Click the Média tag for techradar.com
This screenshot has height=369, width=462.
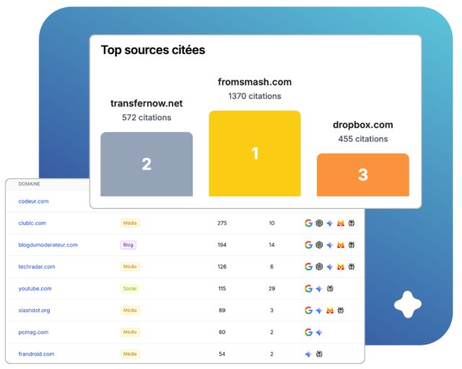click(x=130, y=267)
